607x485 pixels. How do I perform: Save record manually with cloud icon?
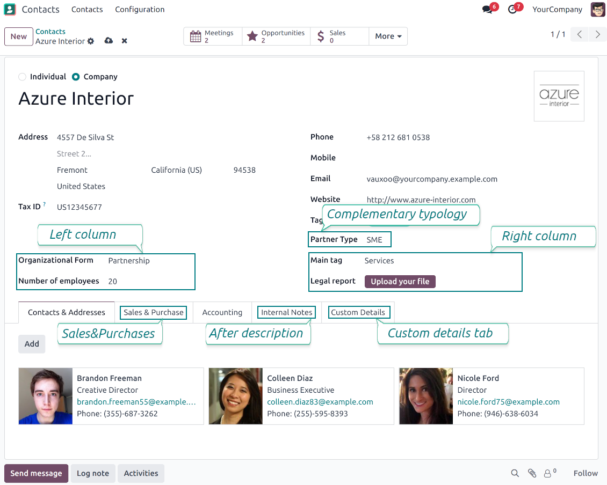(x=109, y=41)
